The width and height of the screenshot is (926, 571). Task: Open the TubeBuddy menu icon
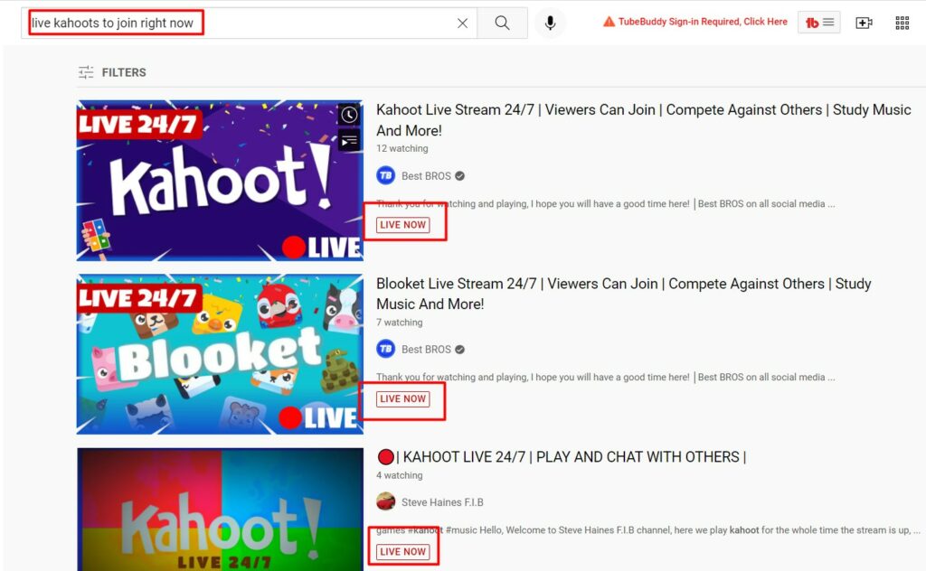(818, 23)
